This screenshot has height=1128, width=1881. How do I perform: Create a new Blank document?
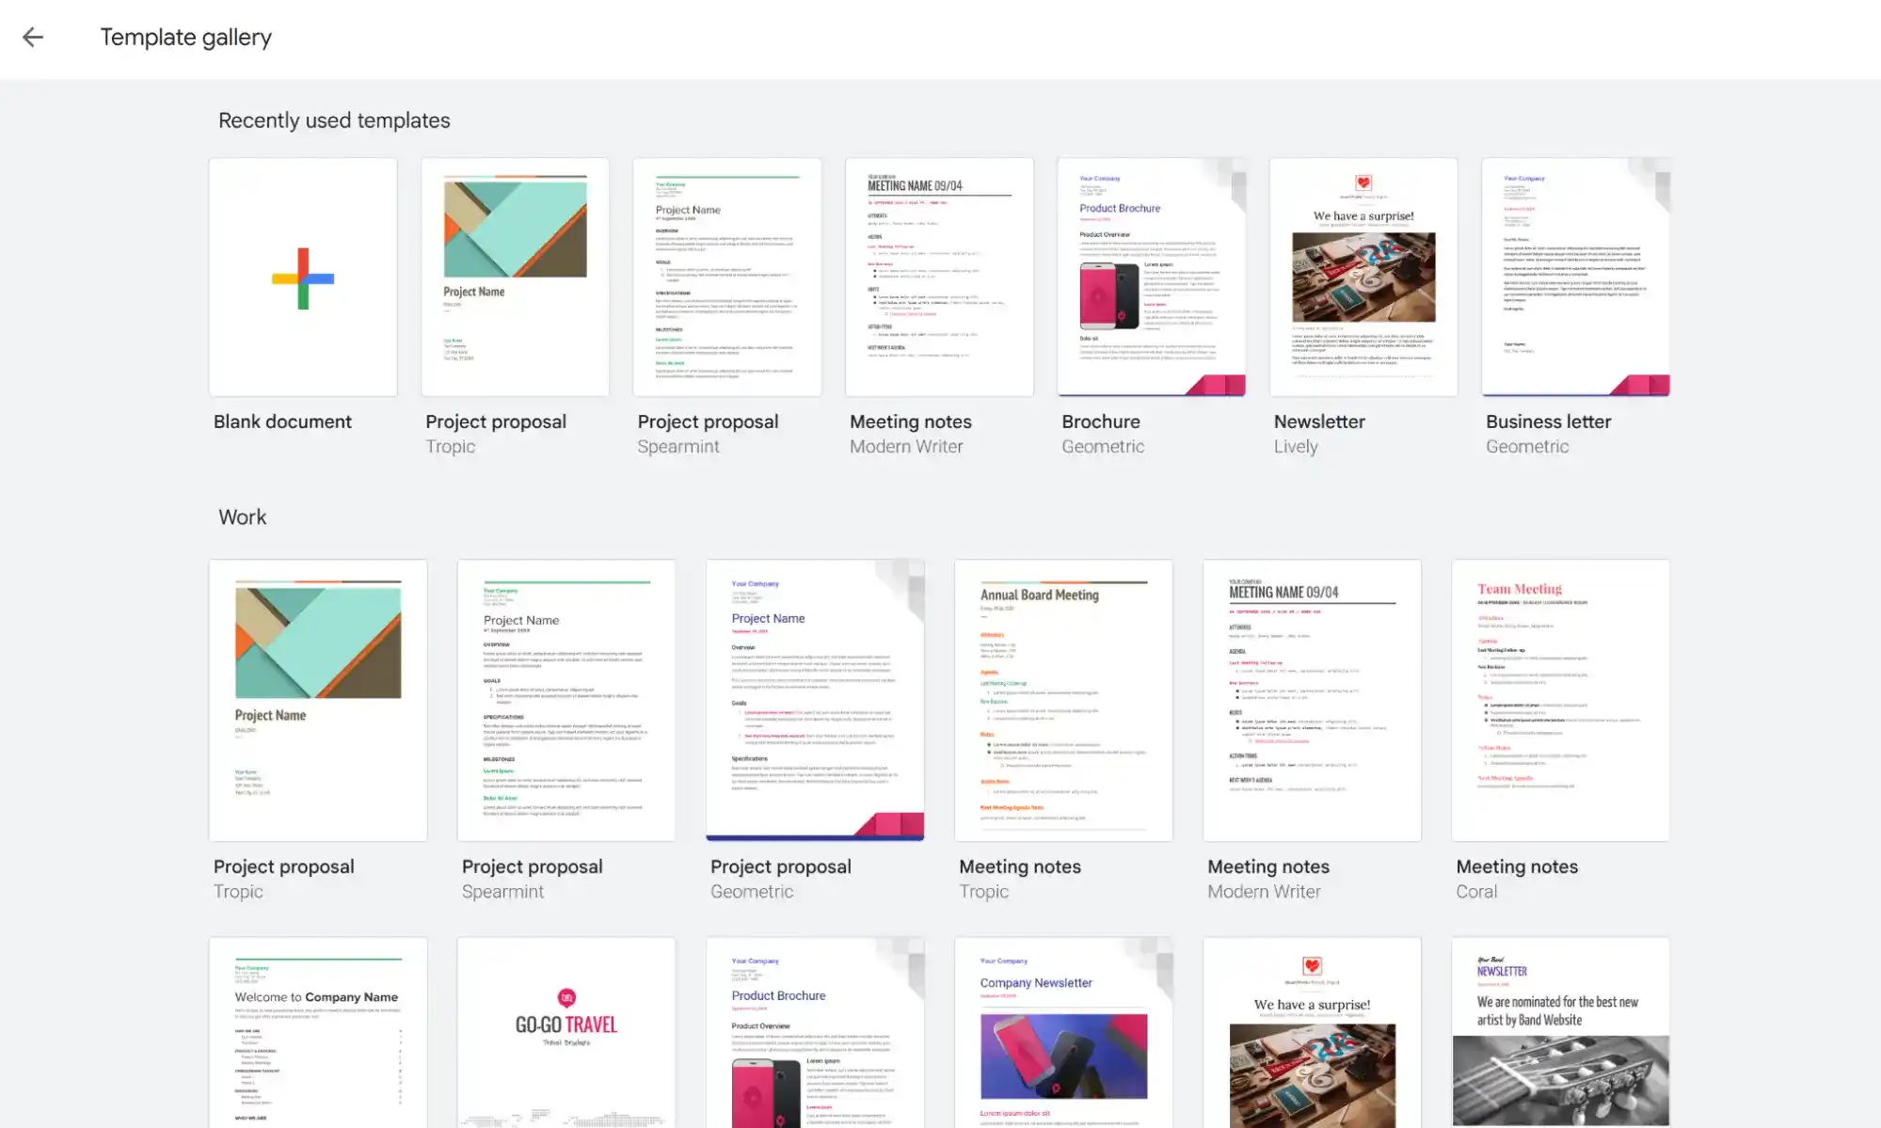(x=302, y=276)
